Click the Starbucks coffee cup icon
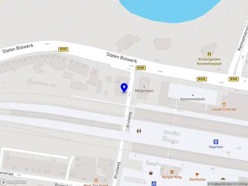248x186 pixels. click(197, 174)
